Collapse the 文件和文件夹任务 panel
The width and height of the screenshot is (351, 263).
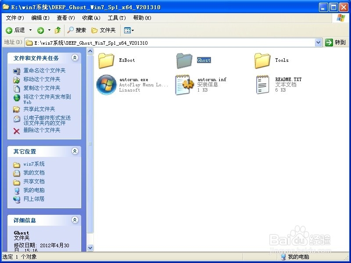(x=75, y=57)
